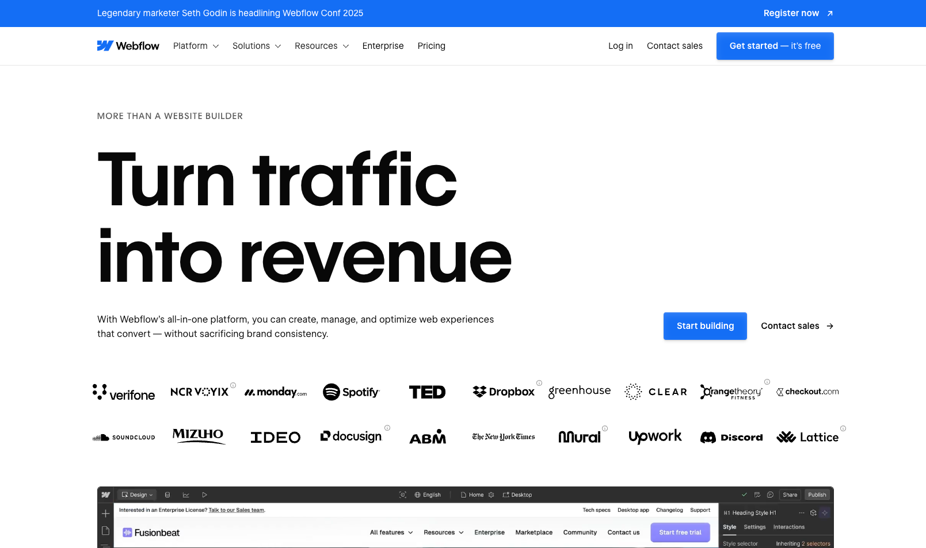This screenshot has width=926, height=548.
Task: Open the Resources dropdown in the navbar
Action: point(322,46)
